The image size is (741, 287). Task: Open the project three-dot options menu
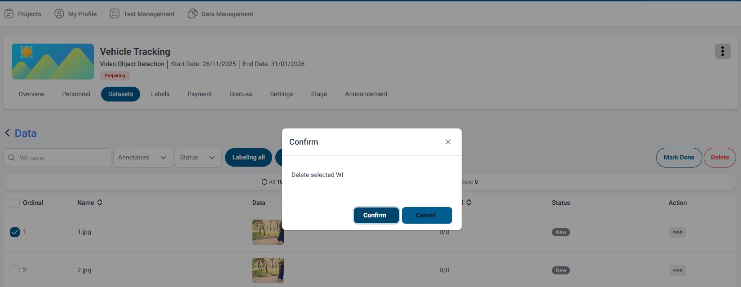pyautogui.click(x=722, y=52)
